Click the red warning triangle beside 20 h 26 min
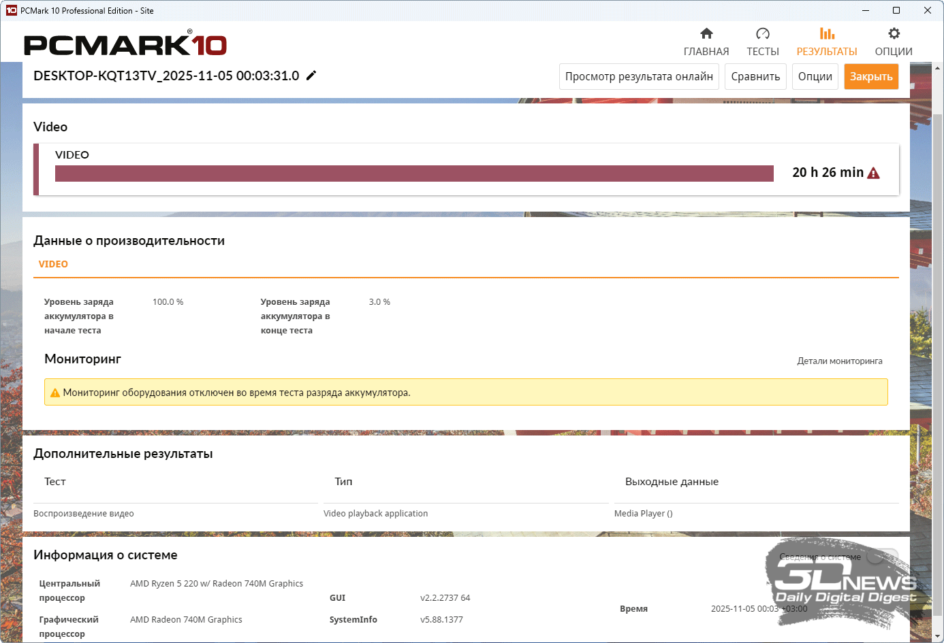The image size is (944, 643). click(873, 174)
